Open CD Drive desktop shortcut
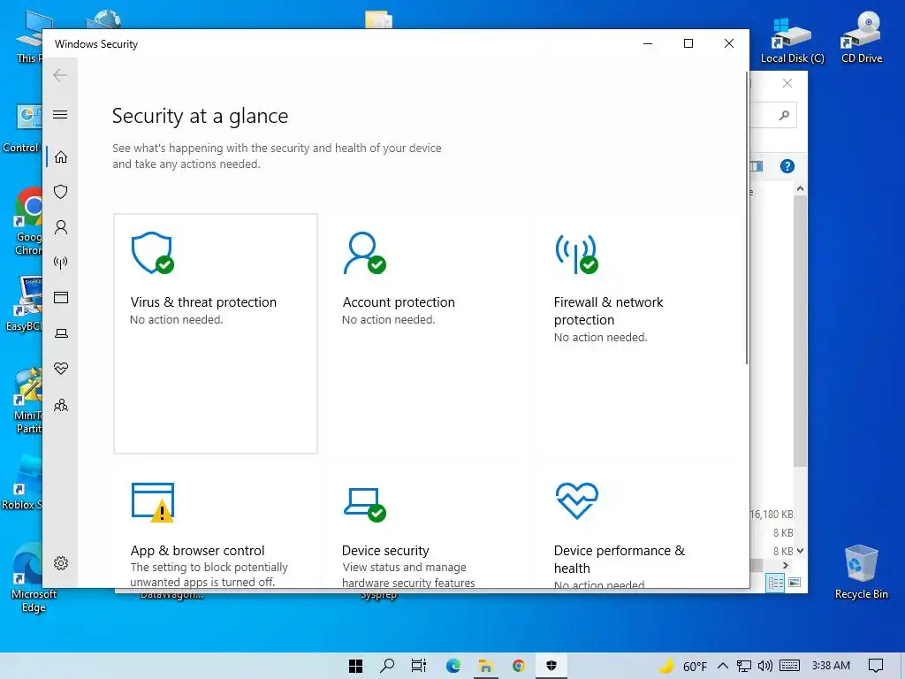905x679 pixels. pyautogui.click(x=862, y=39)
